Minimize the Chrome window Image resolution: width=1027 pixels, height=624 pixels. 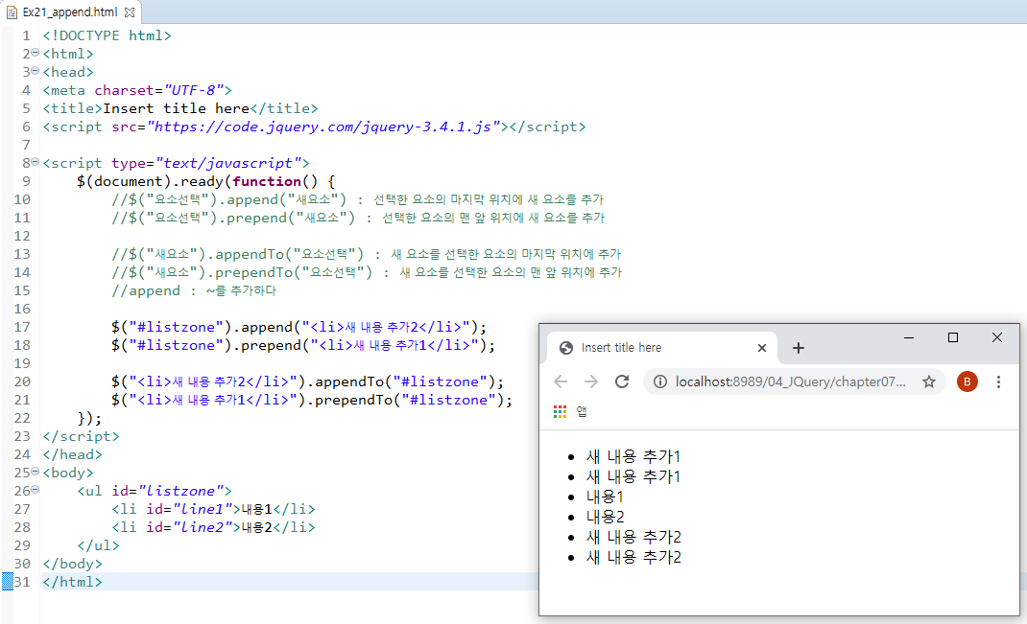coord(908,337)
